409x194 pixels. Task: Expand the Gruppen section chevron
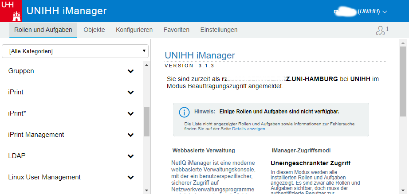tap(131, 71)
